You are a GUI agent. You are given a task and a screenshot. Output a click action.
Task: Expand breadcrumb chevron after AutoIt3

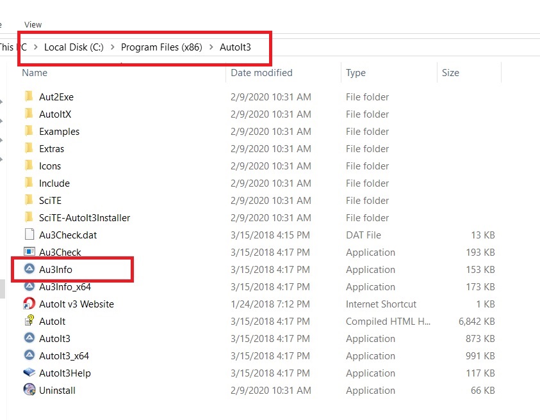click(258, 47)
